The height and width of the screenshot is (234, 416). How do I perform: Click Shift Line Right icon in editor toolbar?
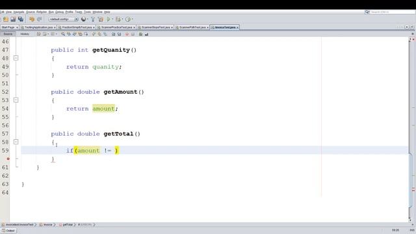pos(119,34)
